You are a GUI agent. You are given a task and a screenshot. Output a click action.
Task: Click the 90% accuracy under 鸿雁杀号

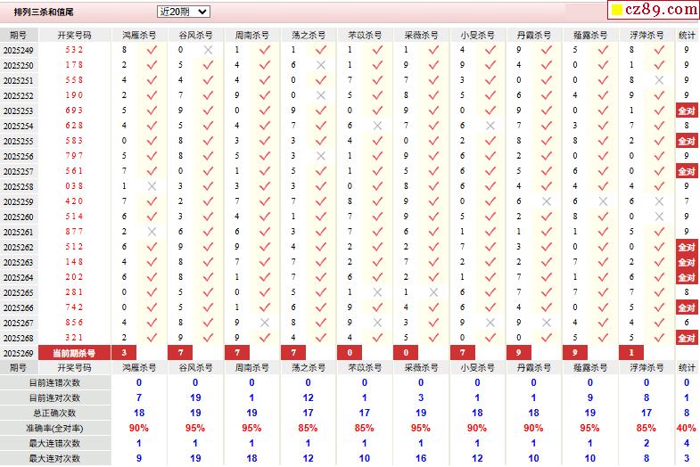coord(139,428)
